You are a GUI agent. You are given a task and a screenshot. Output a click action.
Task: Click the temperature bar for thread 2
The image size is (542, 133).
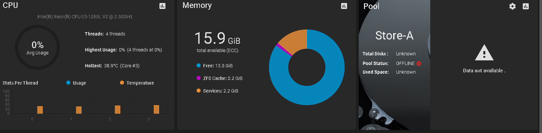(118, 109)
